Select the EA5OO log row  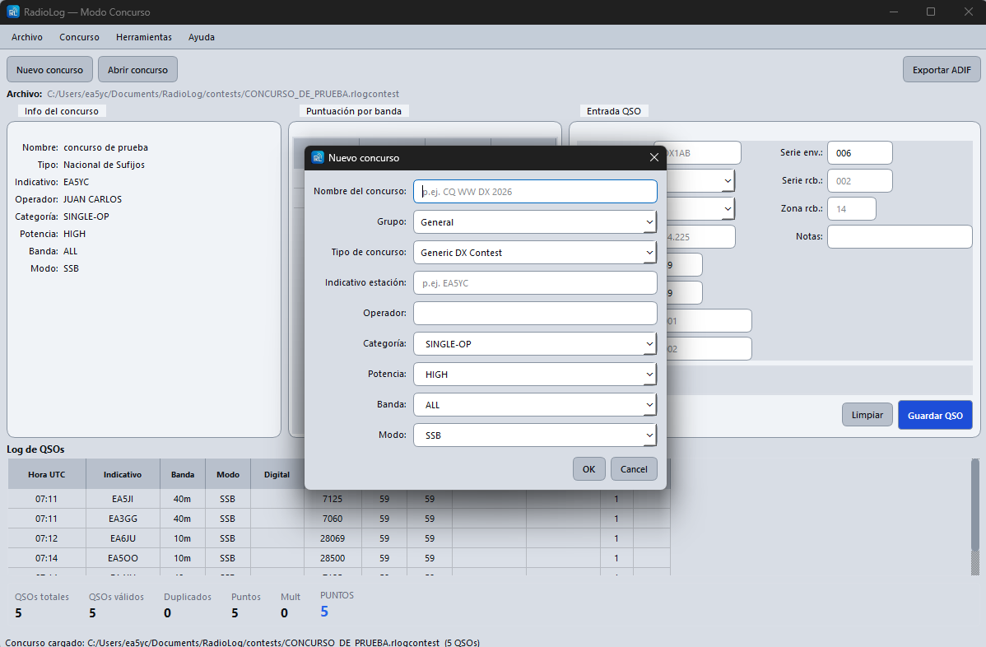(x=339, y=558)
